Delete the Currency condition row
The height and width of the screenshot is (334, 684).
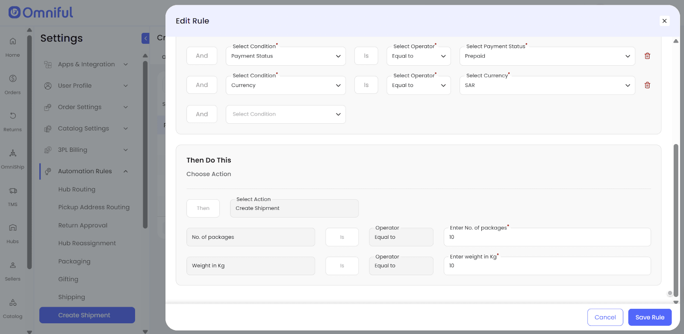647,85
